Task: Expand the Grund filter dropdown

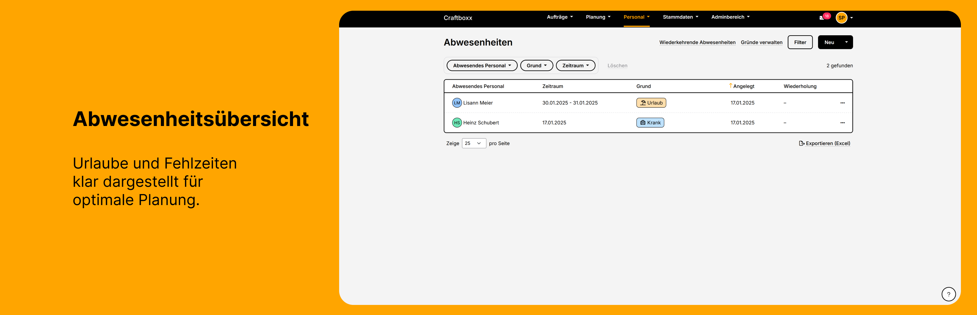Action: point(536,66)
